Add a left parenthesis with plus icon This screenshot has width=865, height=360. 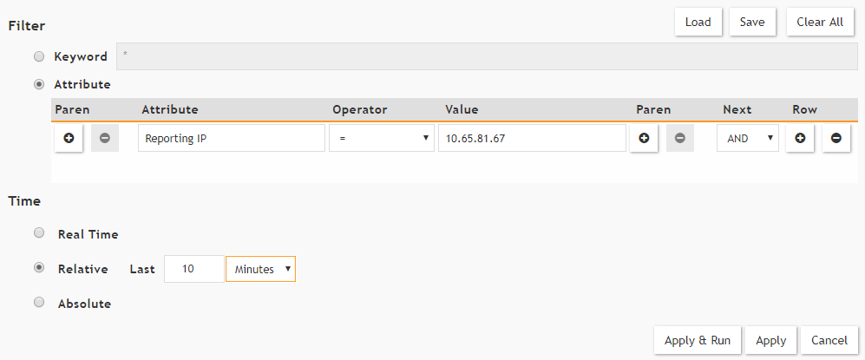pos(69,139)
